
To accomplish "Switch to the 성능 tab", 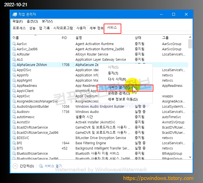I will click(x=32, y=28).
